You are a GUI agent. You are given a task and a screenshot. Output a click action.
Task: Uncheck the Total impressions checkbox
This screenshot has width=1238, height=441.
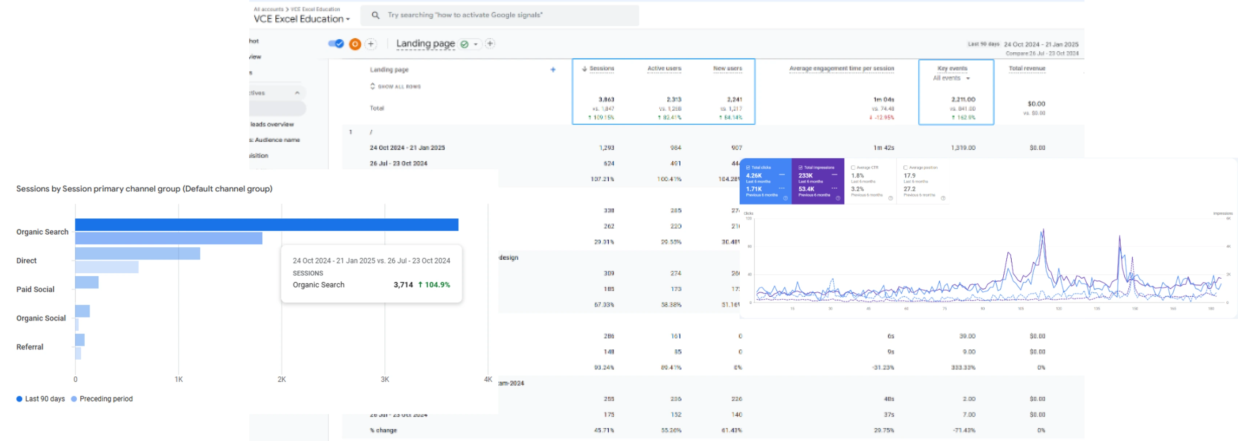801,168
